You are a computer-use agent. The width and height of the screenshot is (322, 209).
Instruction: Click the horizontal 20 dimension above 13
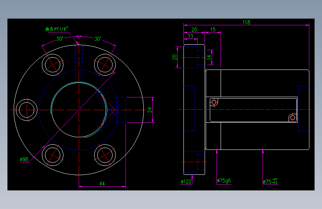coord(194,30)
